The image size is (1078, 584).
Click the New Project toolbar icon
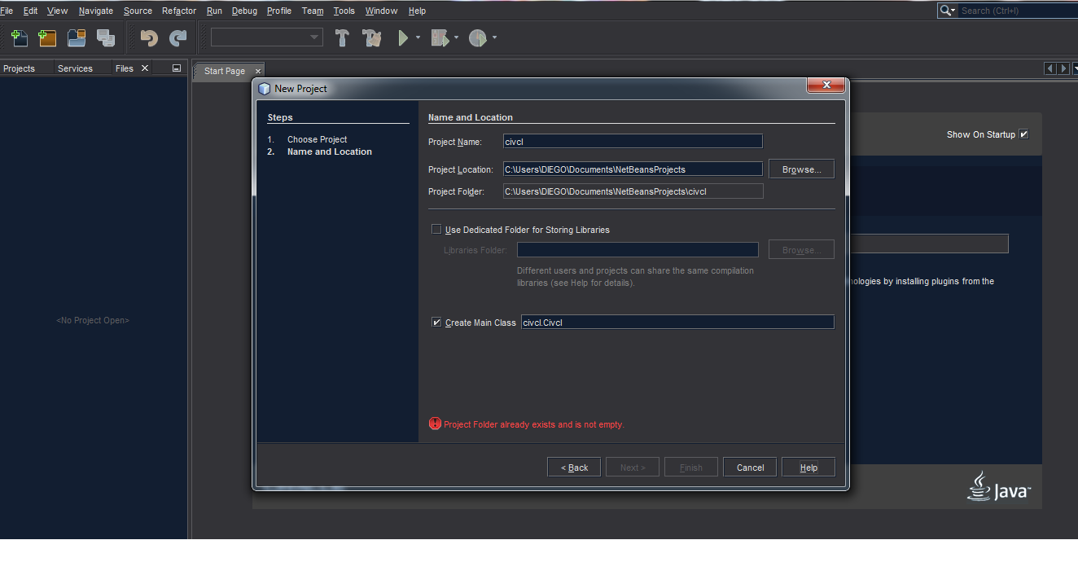[x=48, y=37]
